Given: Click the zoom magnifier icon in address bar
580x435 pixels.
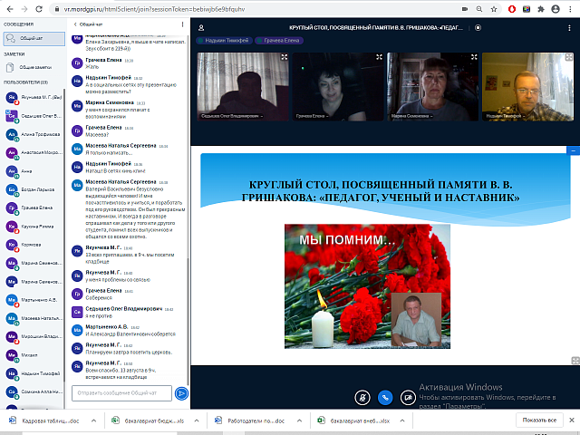Looking at the screenshot, I should [x=479, y=9].
